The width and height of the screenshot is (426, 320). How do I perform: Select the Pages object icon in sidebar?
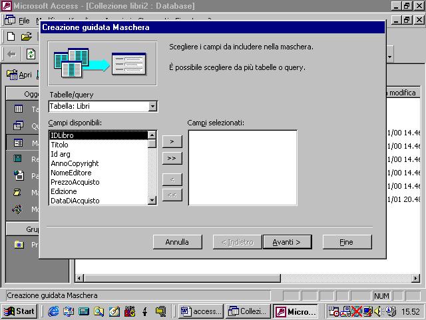tap(19, 175)
